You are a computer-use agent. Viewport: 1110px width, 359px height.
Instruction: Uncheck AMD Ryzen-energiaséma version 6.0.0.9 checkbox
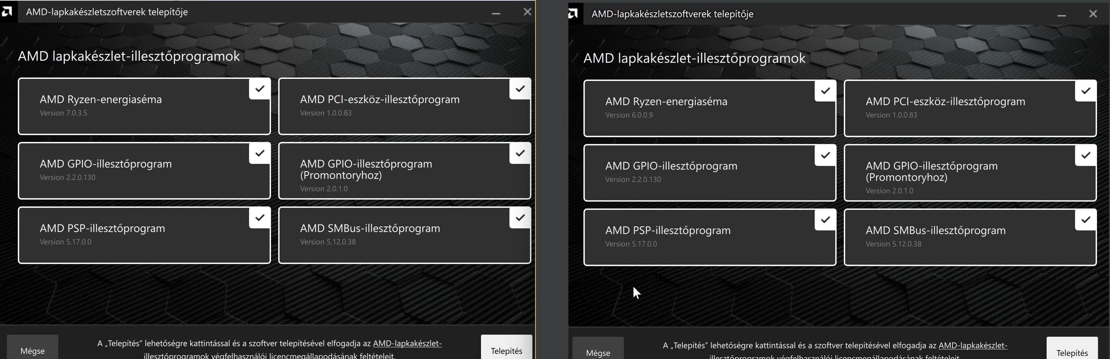coord(825,91)
